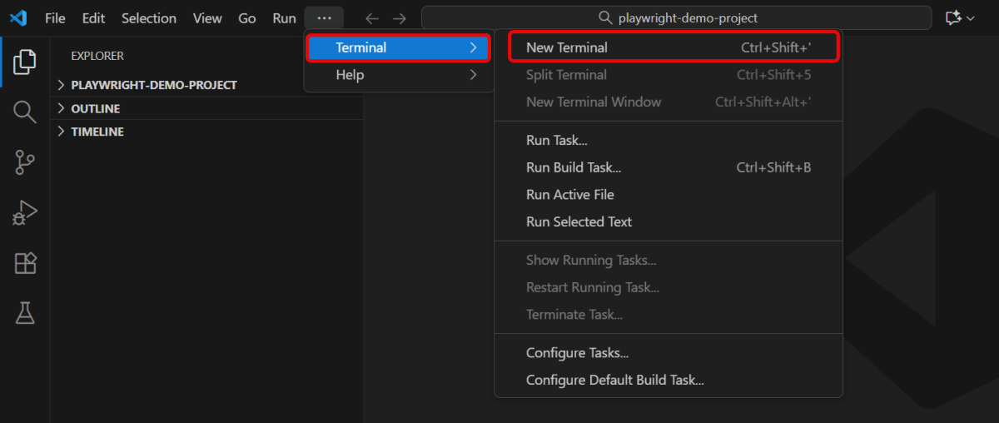999x423 pixels.
Task: Open the Explorer view in activity bar
Action: [25, 62]
